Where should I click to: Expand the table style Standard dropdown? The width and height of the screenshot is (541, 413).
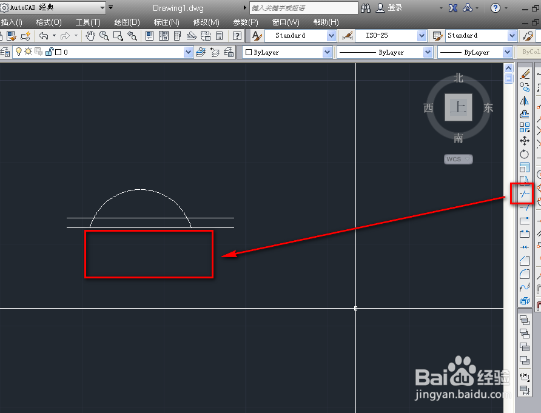512,36
